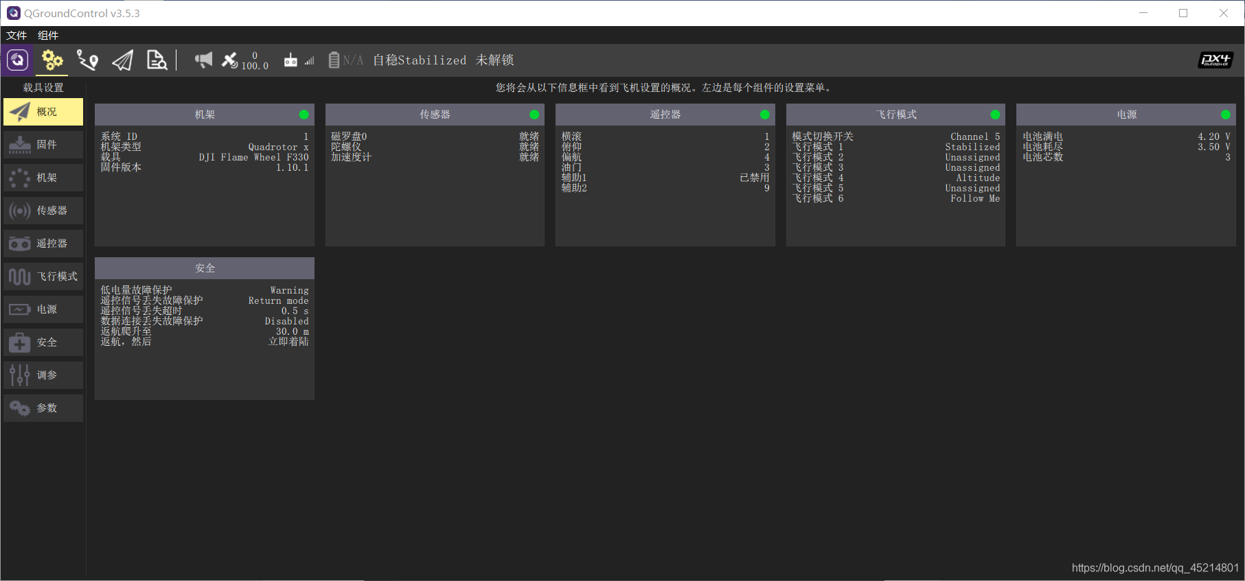Click DJI Flame Wheel F330 vehicle value
The image size is (1245, 581).
(254, 157)
